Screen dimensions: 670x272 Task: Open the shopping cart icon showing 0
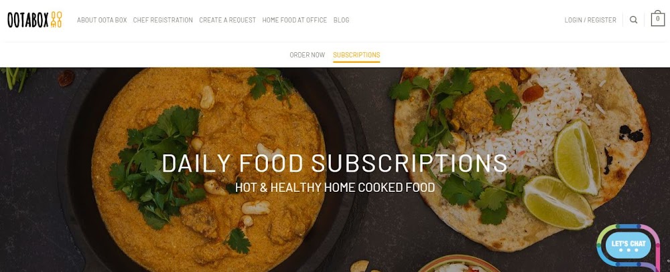(658, 19)
